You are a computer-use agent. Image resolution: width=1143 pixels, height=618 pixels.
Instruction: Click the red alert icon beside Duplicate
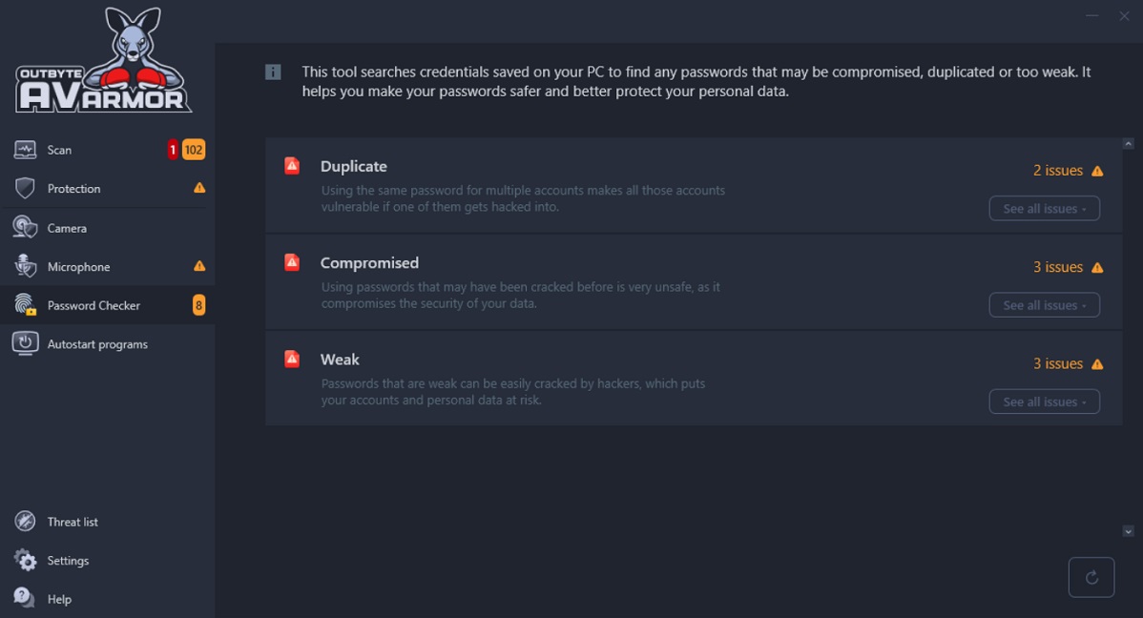tap(292, 165)
